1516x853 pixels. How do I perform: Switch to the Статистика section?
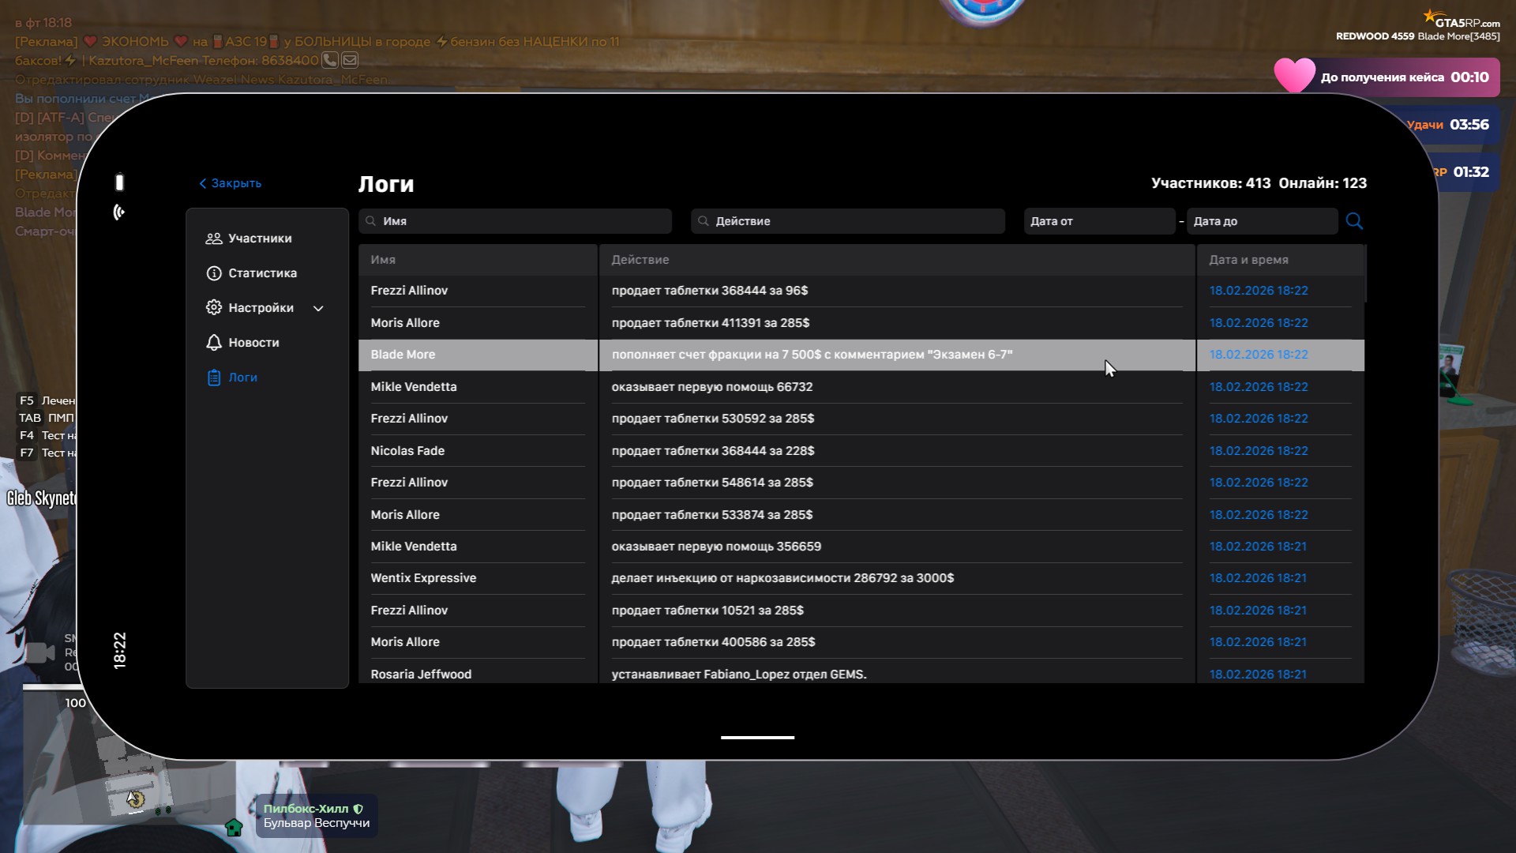pyautogui.click(x=262, y=273)
